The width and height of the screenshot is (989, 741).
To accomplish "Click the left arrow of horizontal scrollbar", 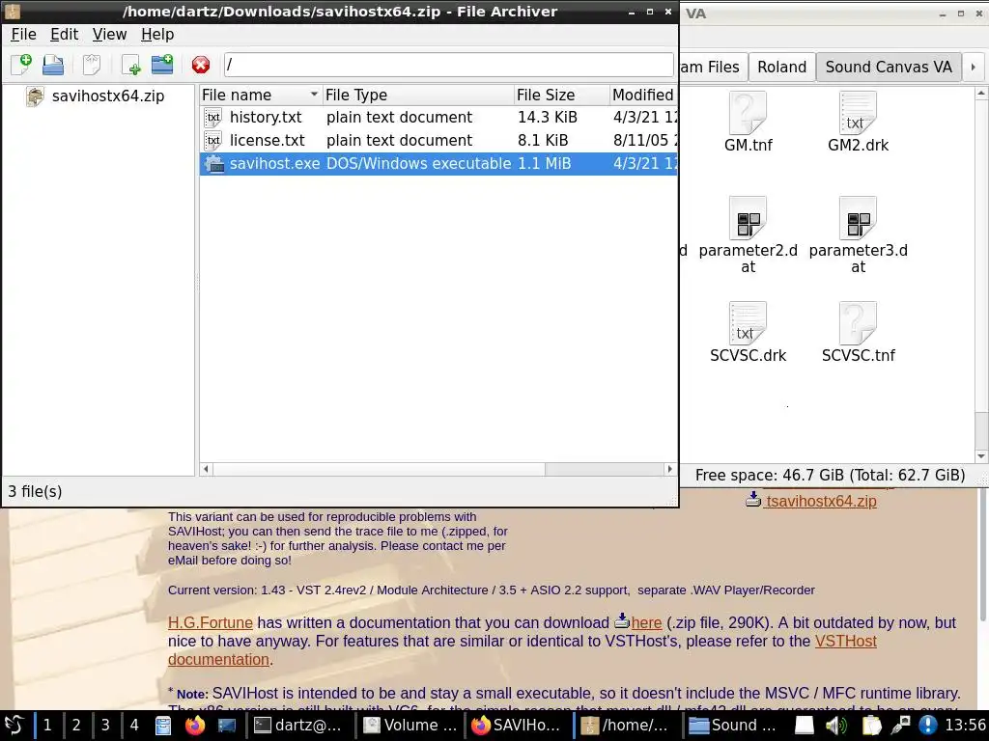I will pyautogui.click(x=206, y=470).
